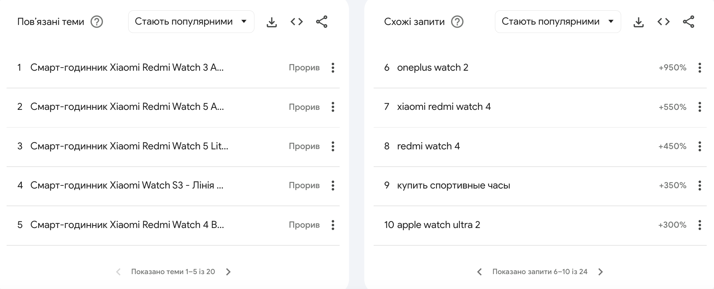Click the +550% value for xiaomi redmi watch 4

672,107
